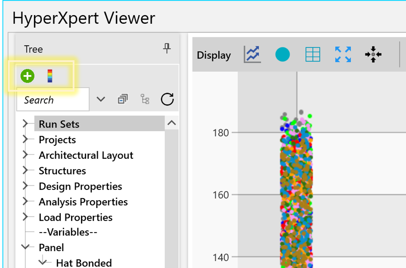Click into the Search field
The height and width of the screenshot is (268, 406).
(53, 99)
